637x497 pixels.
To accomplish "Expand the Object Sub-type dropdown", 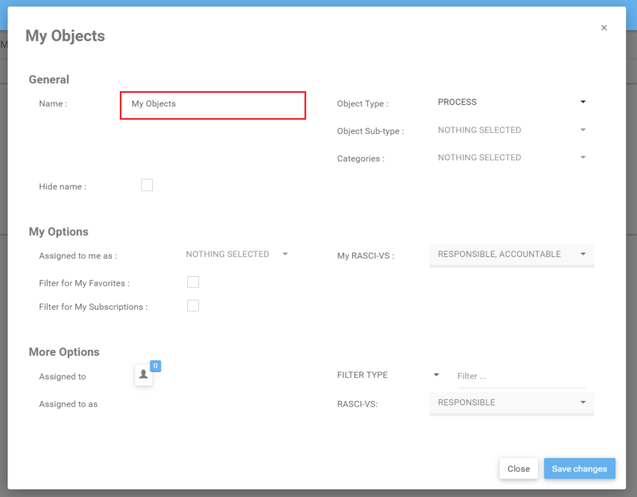I will point(511,130).
